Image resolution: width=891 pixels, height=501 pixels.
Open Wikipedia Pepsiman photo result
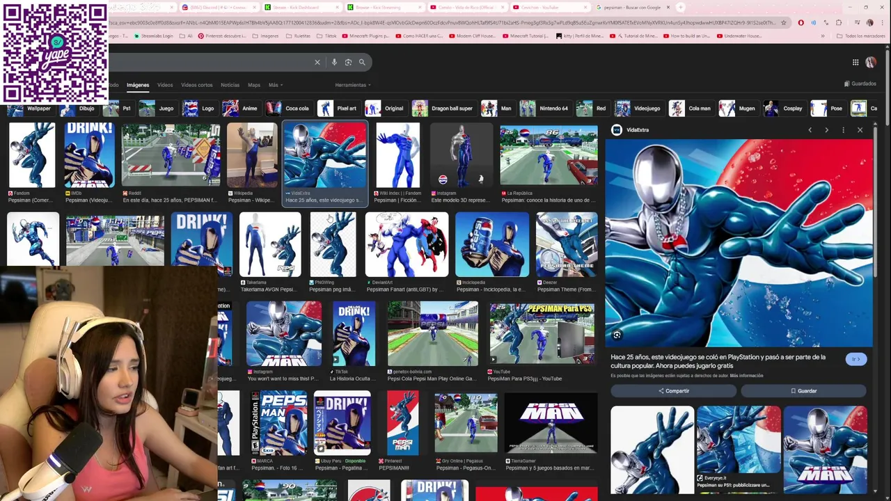click(252, 155)
